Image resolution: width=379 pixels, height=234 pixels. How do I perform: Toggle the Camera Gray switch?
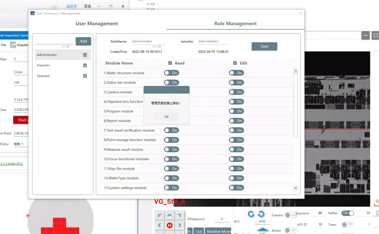(x=291, y=215)
